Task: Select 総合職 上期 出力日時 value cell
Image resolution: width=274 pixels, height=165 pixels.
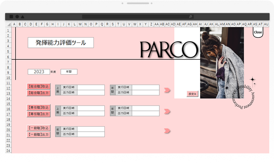Action: 91,93
